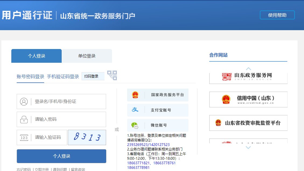
Task: Click the national emblem beside 国家政务服务平台
Action: tap(135, 95)
